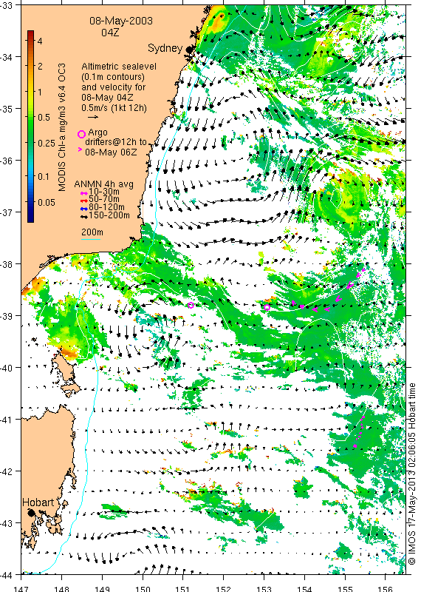Click the '50-70m' depth label
Image resolution: width=421 pixels, height=592 pixels.
coord(104,199)
